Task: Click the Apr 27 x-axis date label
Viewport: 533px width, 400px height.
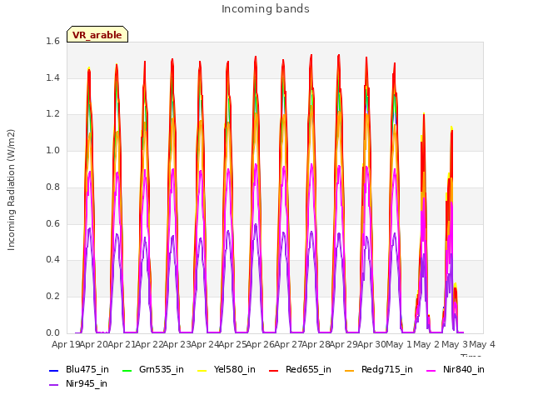Action: 289,344
